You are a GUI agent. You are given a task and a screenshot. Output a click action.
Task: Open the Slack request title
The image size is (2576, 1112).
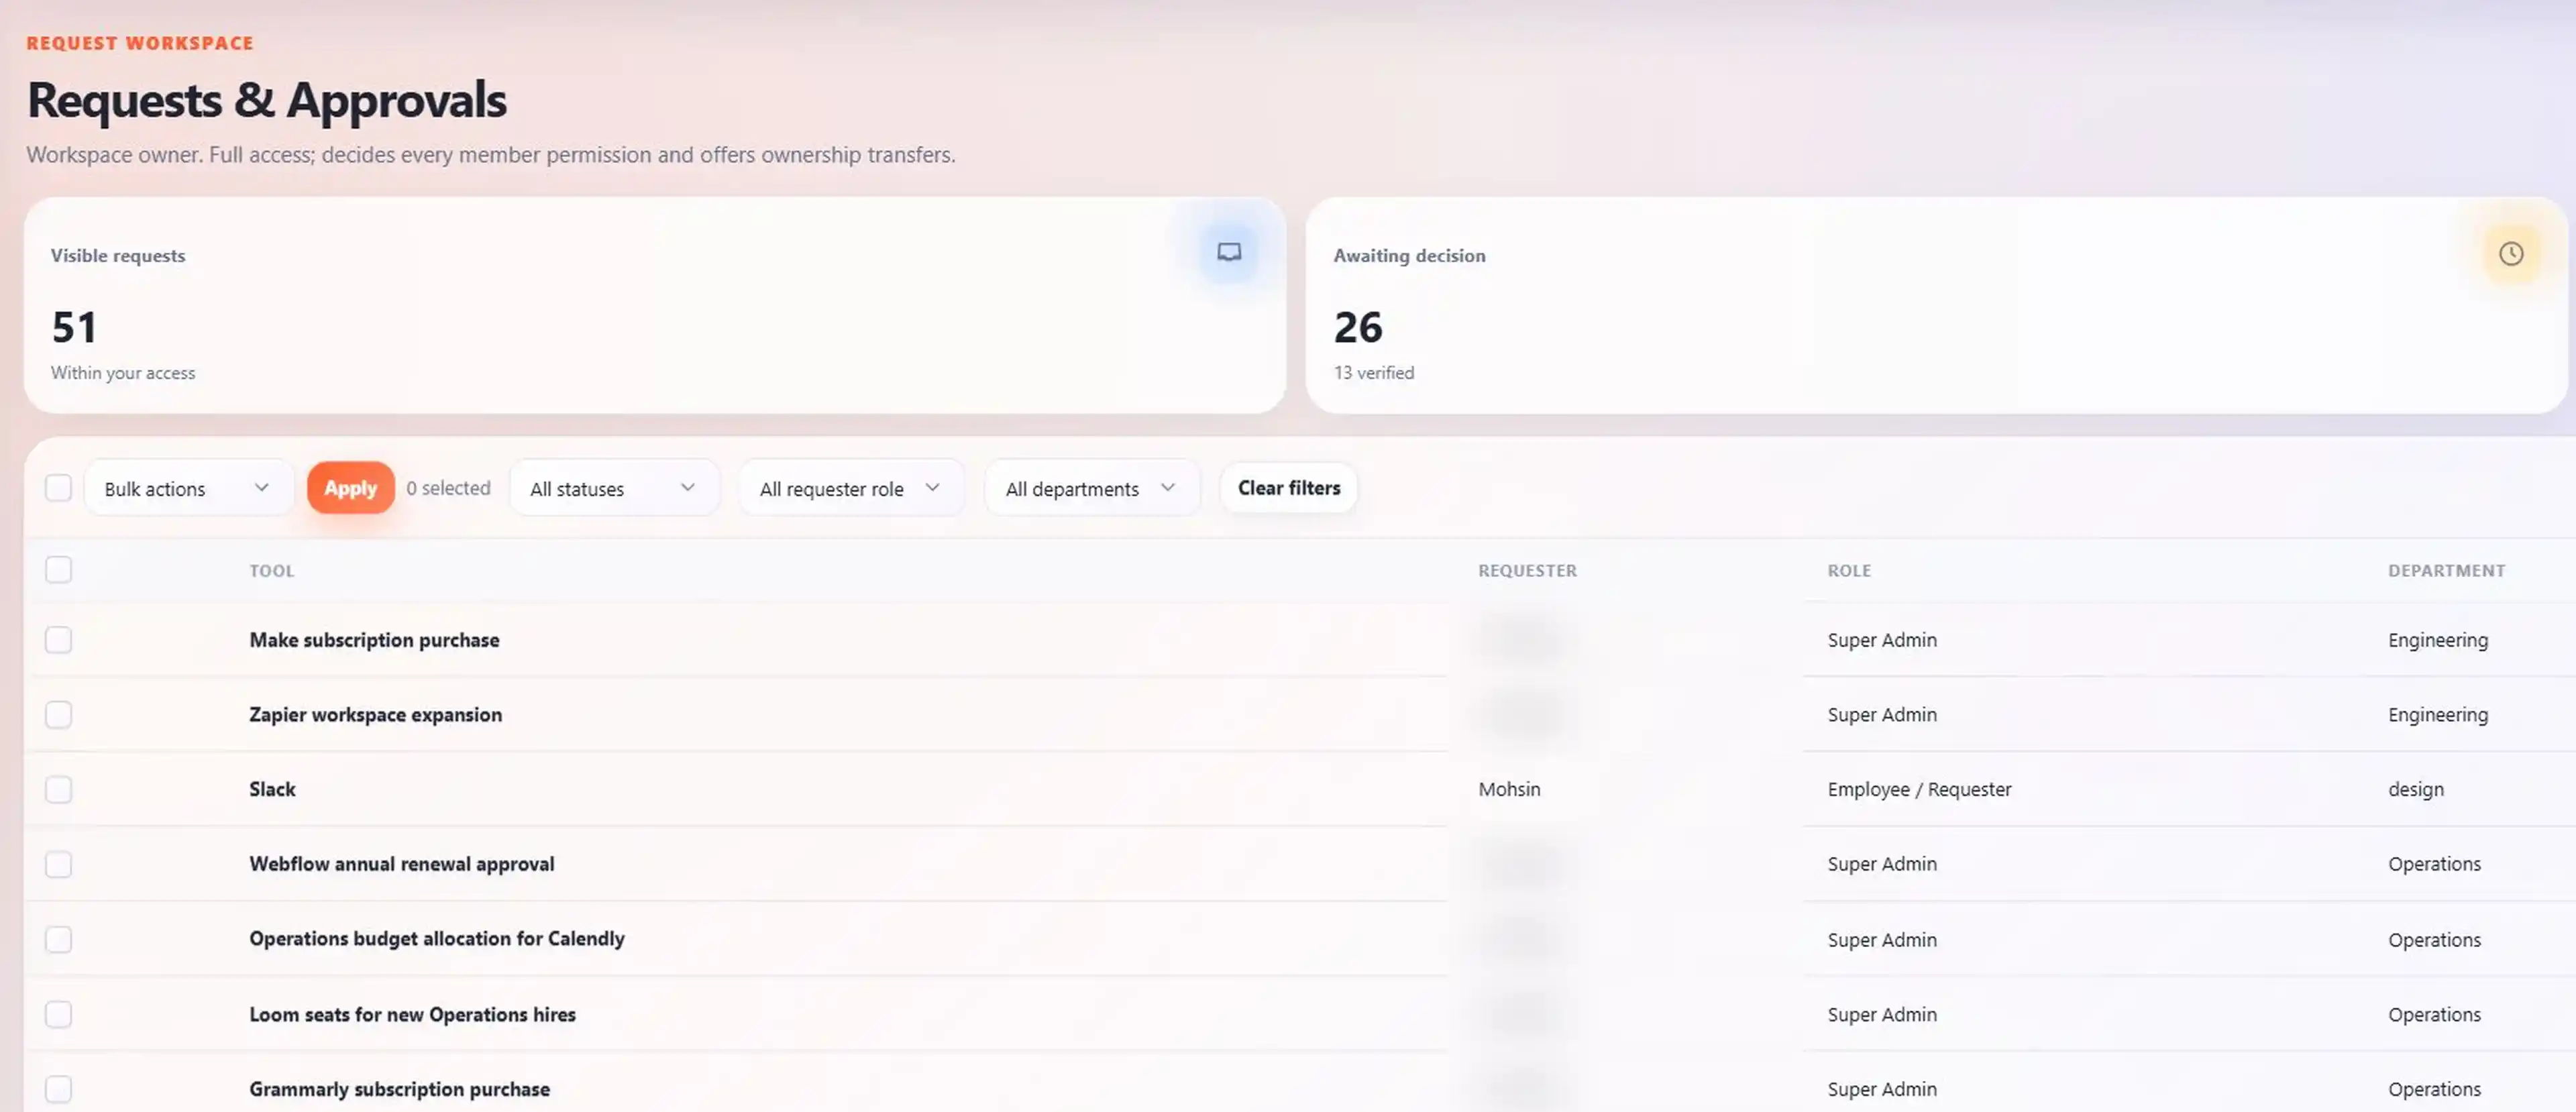tap(272, 789)
